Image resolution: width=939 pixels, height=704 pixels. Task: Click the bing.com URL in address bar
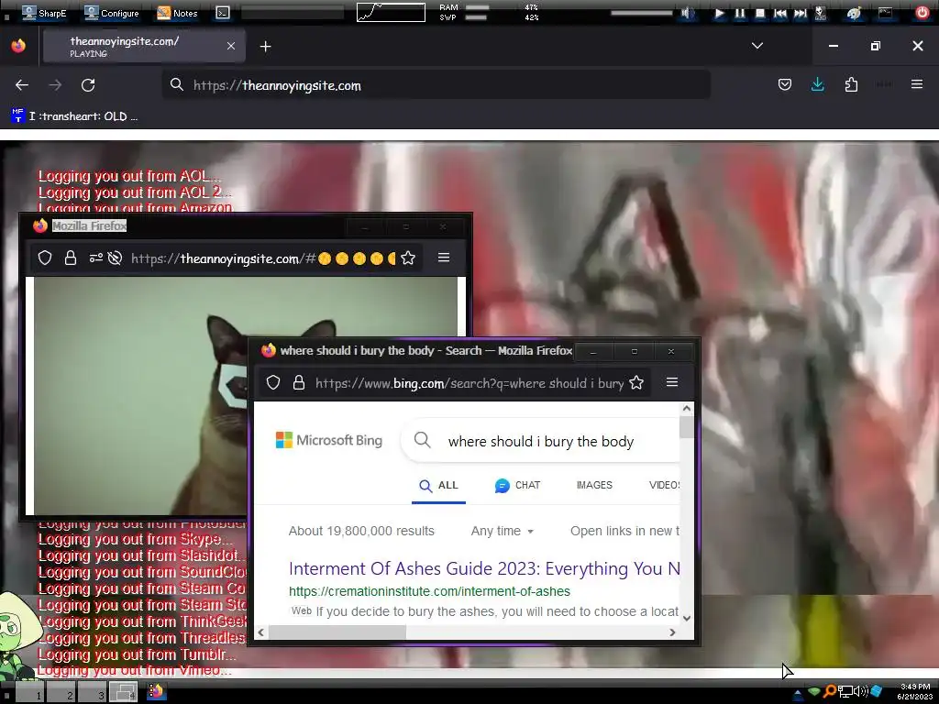click(x=469, y=383)
